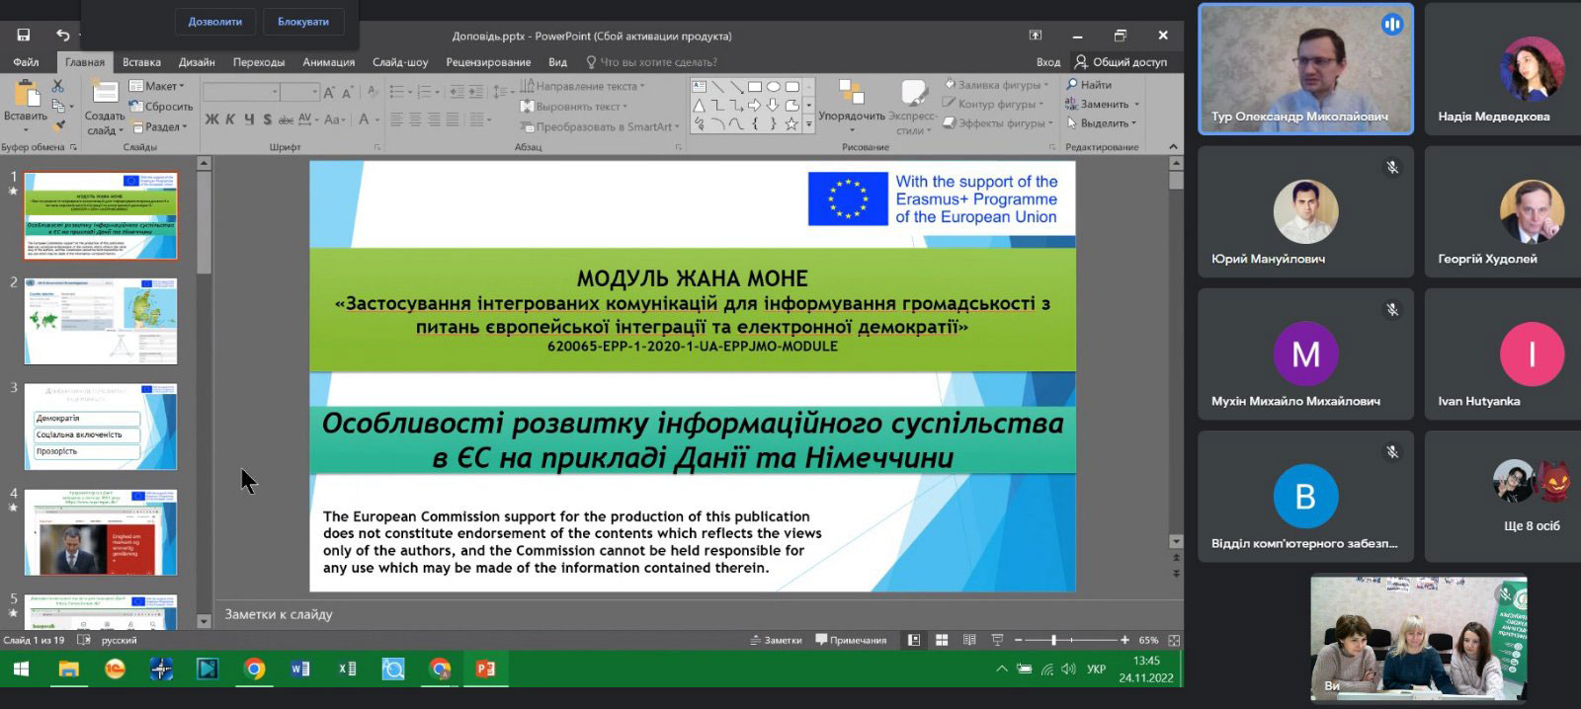Select the text box shape in gallery
Image resolution: width=1581 pixels, height=709 pixels.
pos(700,87)
